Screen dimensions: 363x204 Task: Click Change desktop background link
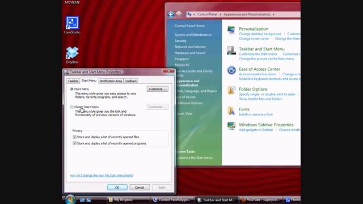click(x=260, y=34)
